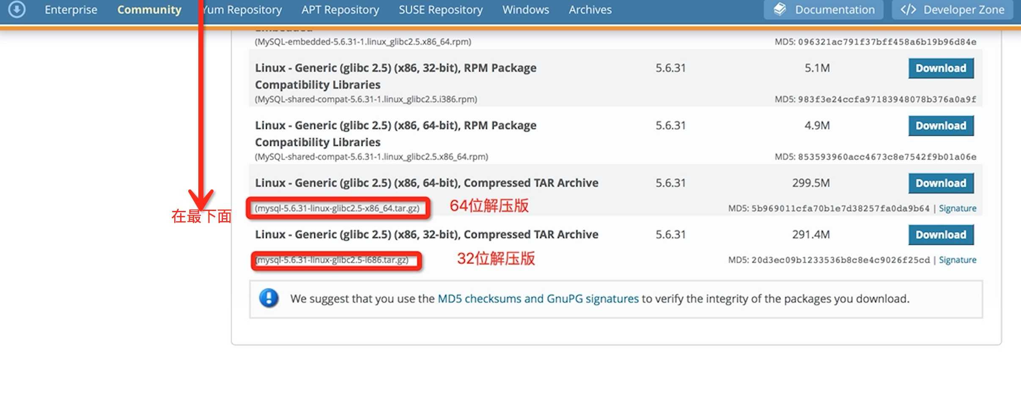
Task: Open the Archives section
Action: 590,9
